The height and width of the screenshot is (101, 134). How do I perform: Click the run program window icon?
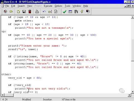click(x=70, y=12)
